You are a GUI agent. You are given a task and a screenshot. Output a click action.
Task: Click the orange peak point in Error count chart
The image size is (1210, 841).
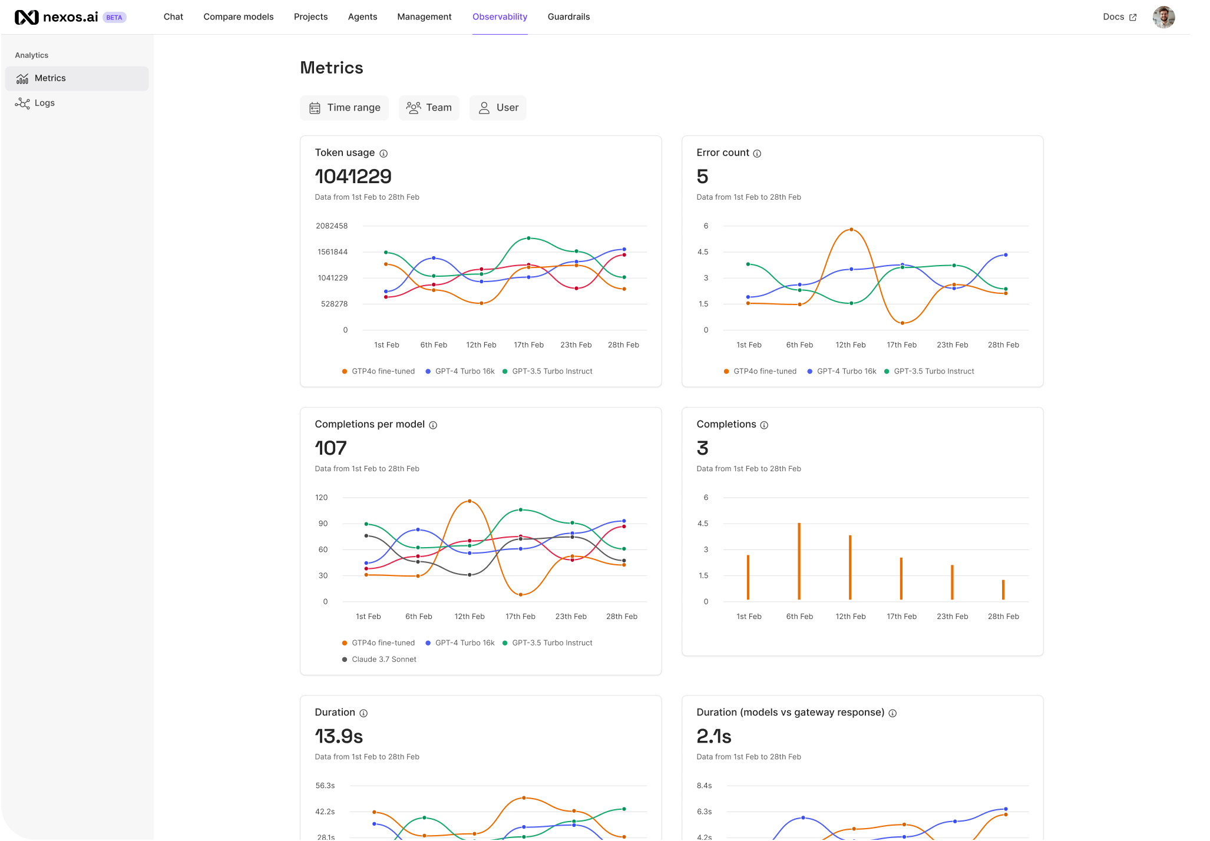[851, 230]
